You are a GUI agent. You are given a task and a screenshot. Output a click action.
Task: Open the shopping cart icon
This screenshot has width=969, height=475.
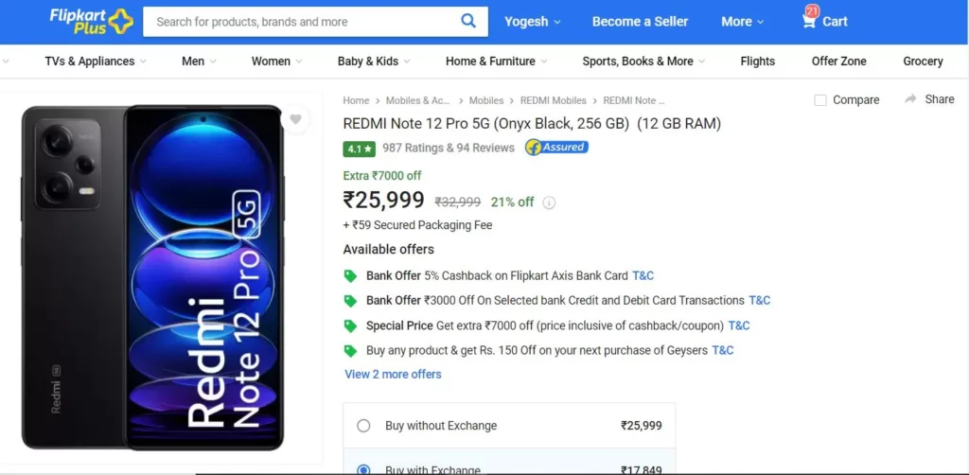[808, 21]
